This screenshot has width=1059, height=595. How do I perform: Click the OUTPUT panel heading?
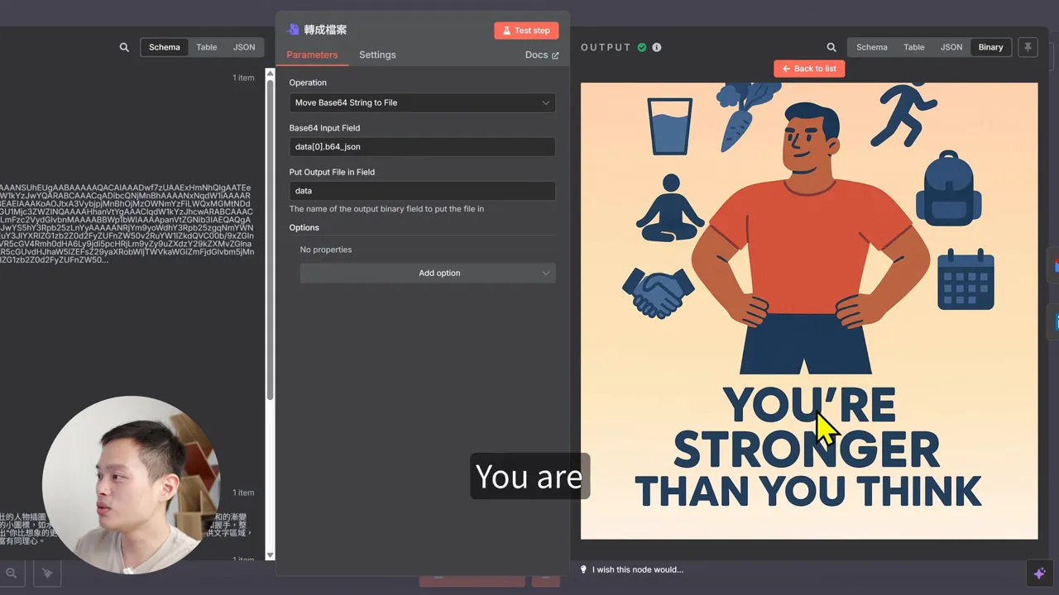tap(606, 47)
